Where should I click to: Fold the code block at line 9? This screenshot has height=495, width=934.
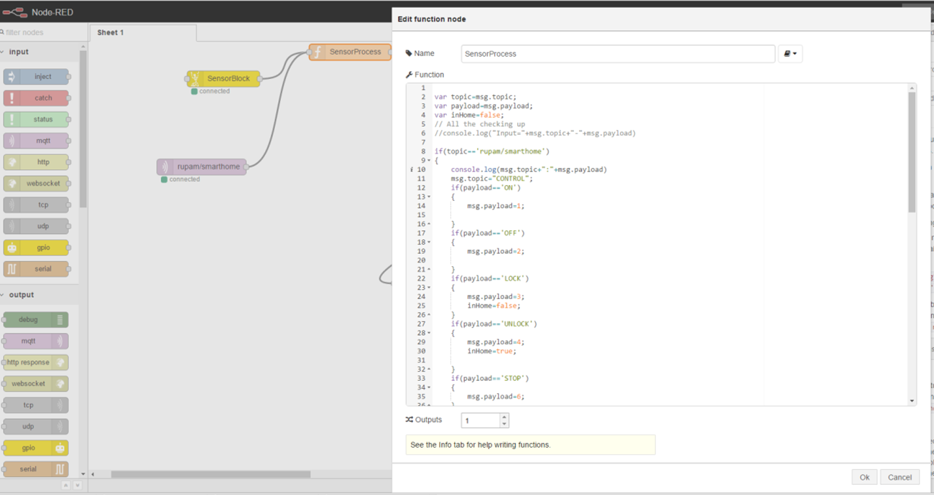pyautogui.click(x=430, y=161)
